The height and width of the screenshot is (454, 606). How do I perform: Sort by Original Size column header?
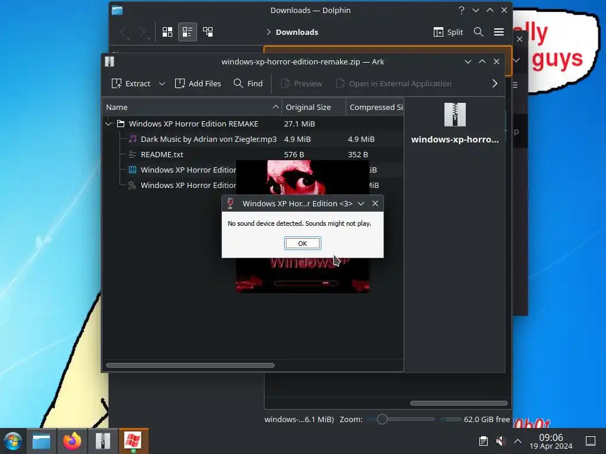314,108
